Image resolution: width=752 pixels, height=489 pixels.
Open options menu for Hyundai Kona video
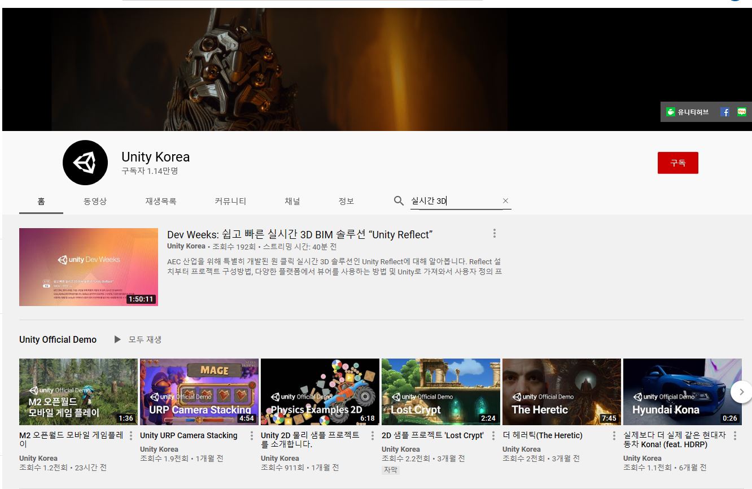click(x=735, y=436)
